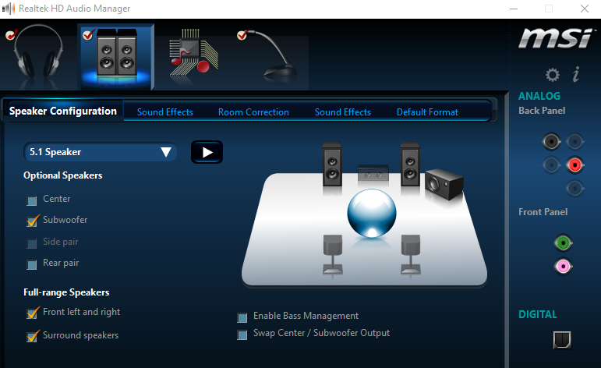Open the Room Correction tab
Screen dimensions: 601x368
click(x=253, y=112)
